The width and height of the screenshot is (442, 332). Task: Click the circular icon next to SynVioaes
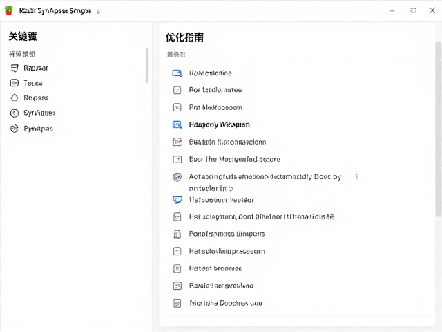15,113
